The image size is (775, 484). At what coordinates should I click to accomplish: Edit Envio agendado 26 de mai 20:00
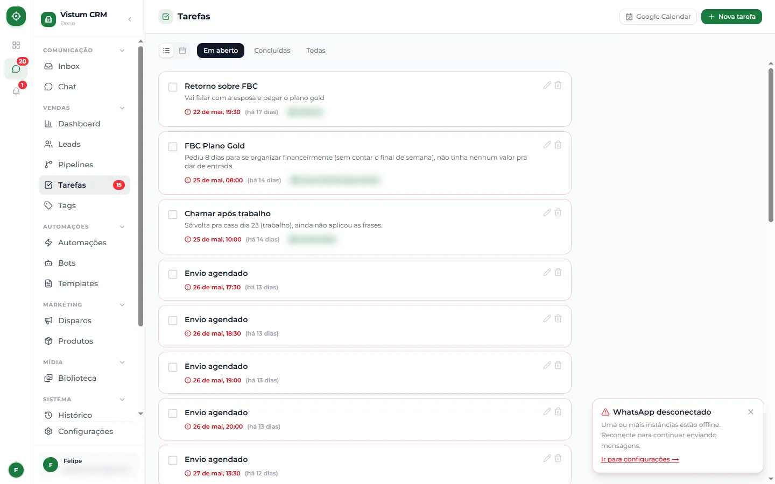point(547,411)
